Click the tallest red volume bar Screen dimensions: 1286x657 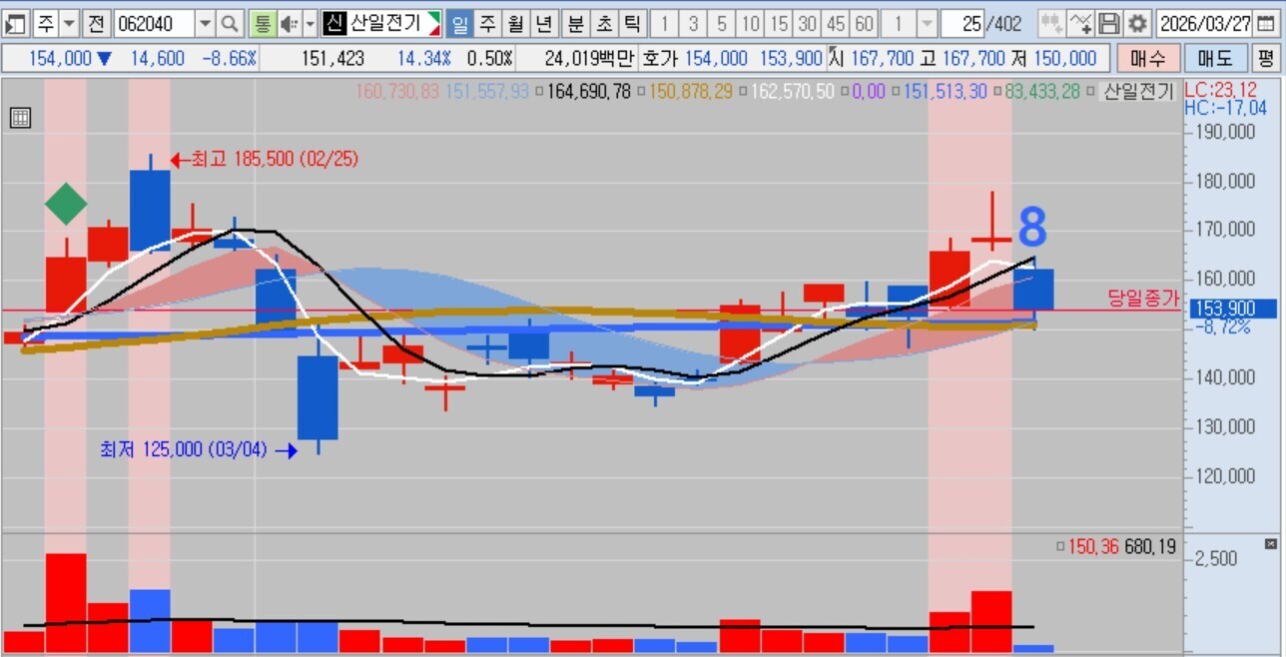pyautogui.click(x=66, y=603)
